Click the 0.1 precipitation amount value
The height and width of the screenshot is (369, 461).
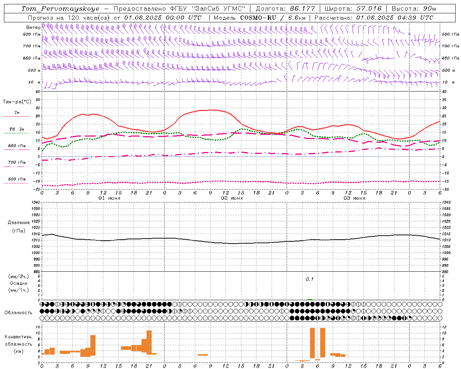(310, 279)
